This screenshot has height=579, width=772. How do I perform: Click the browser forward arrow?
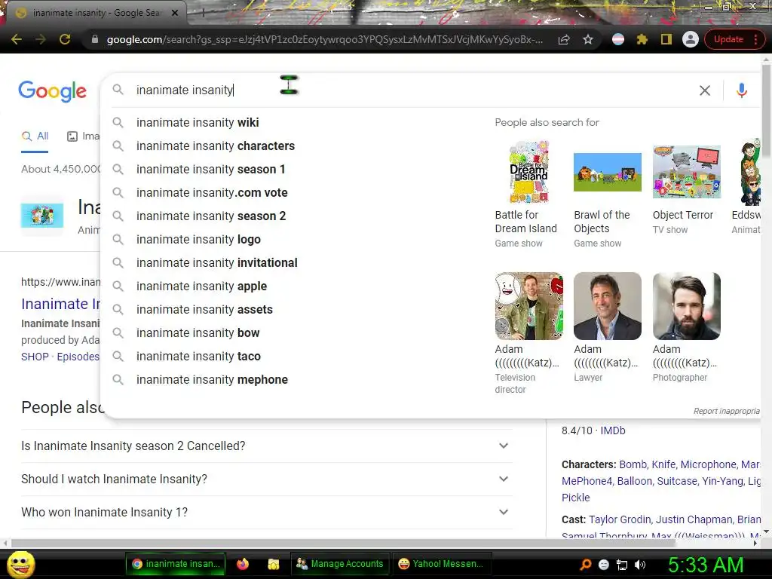pyautogui.click(x=41, y=39)
